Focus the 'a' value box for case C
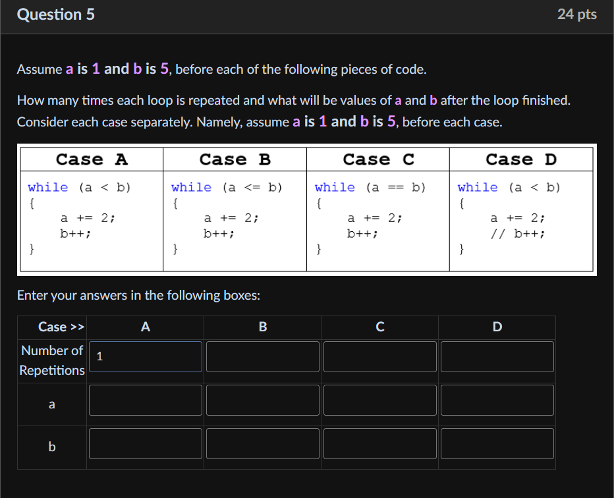The image size is (614, 498). coord(380,400)
